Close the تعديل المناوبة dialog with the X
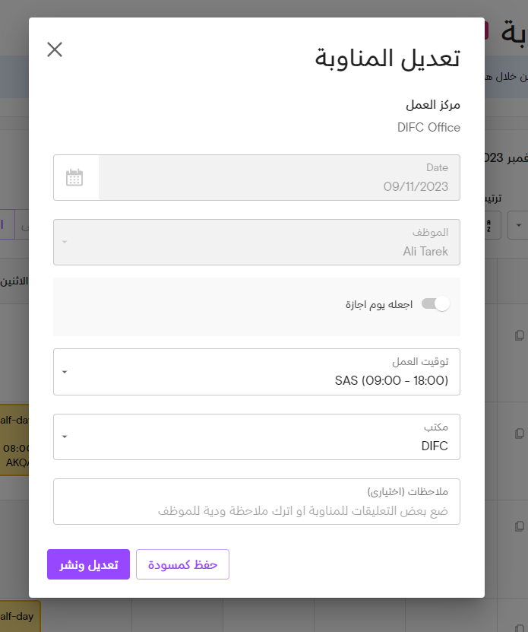Viewport: 528px width, 632px height. (x=55, y=49)
